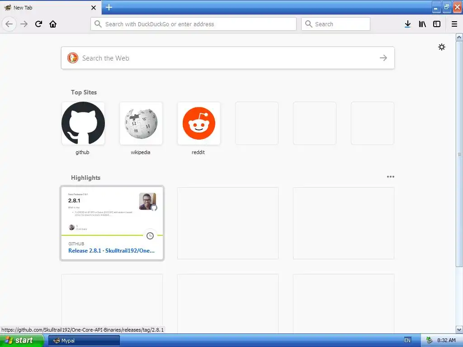
Task: Go back using the back arrow button
Action: [x=9, y=24]
